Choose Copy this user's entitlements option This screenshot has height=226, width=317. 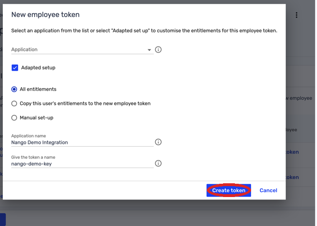click(14, 104)
